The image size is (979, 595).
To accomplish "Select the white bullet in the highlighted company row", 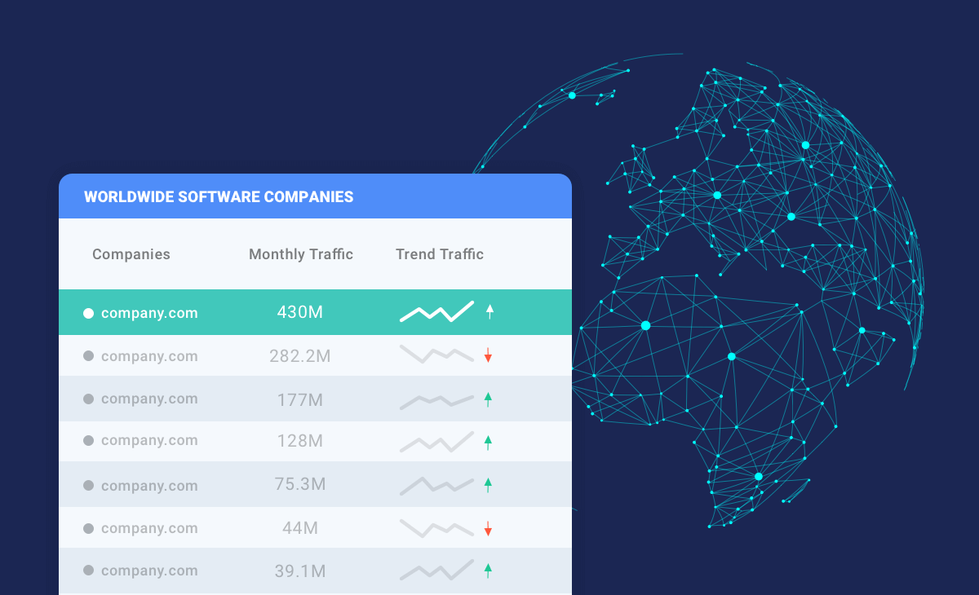I will coord(89,313).
